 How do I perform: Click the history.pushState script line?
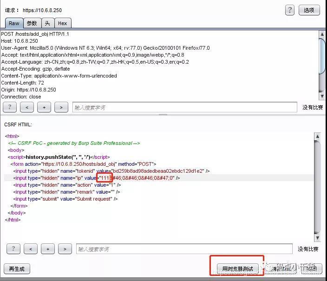(59, 157)
